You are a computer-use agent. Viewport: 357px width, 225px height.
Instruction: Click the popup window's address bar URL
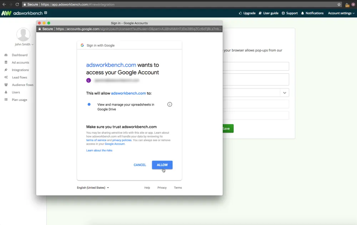click(139, 29)
